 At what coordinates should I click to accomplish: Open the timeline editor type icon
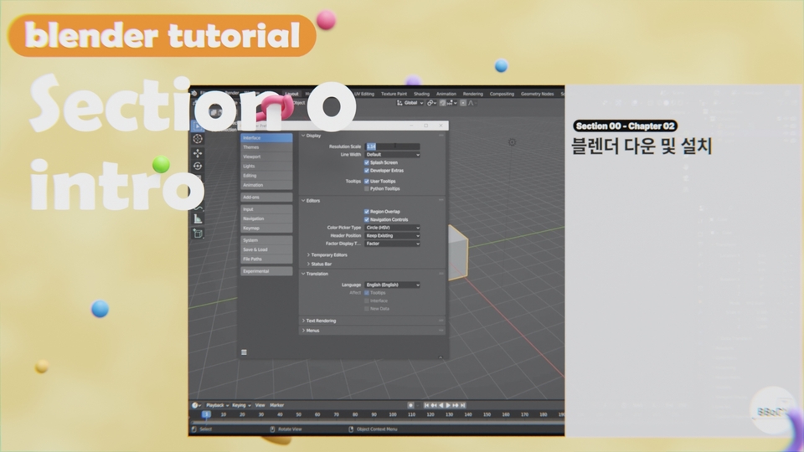pos(196,405)
